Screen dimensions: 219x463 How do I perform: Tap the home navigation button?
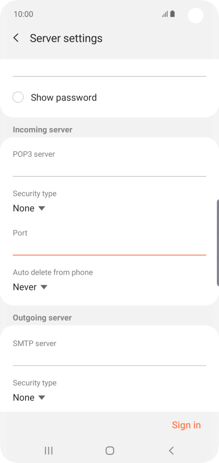tap(109, 450)
